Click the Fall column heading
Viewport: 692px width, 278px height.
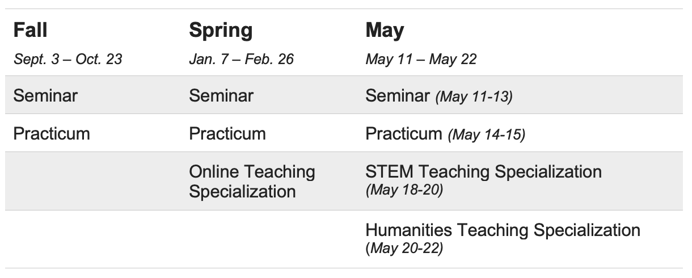point(30,30)
